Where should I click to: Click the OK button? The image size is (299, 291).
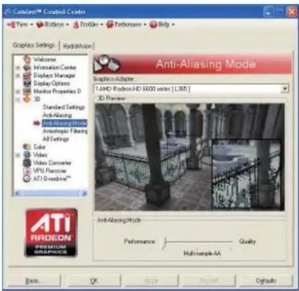(x=94, y=280)
